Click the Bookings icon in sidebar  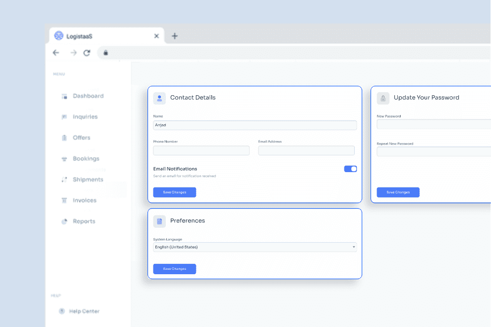(x=64, y=159)
